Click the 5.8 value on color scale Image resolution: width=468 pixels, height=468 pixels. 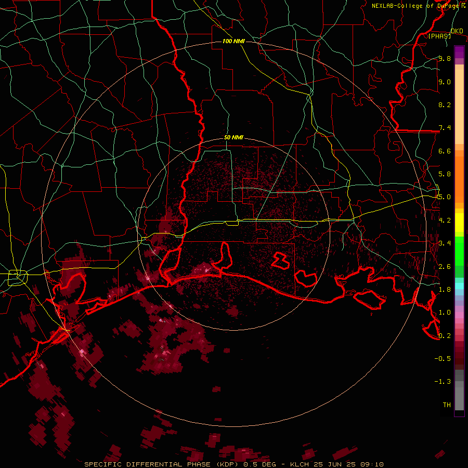445,174
